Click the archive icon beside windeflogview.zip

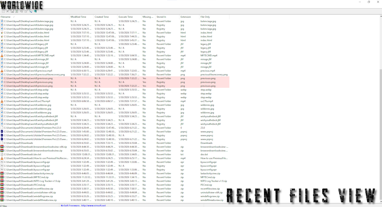click(2, 196)
